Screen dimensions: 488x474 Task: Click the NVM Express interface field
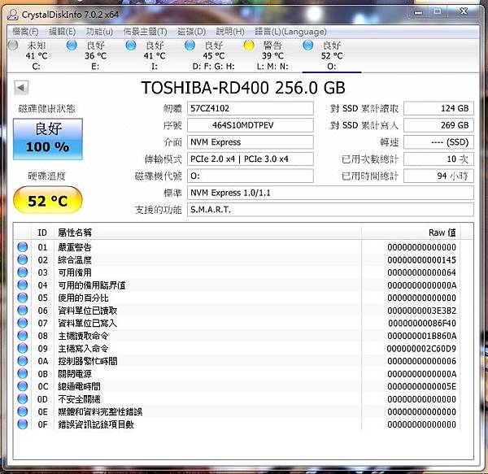tap(251, 141)
